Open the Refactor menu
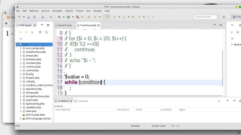The width and height of the screenshot is (241, 135). 34,11
